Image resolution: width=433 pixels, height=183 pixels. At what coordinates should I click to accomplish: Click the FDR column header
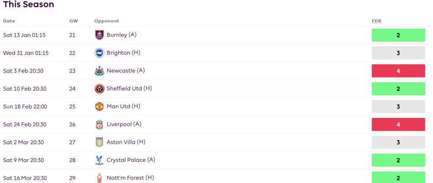tap(377, 21)
